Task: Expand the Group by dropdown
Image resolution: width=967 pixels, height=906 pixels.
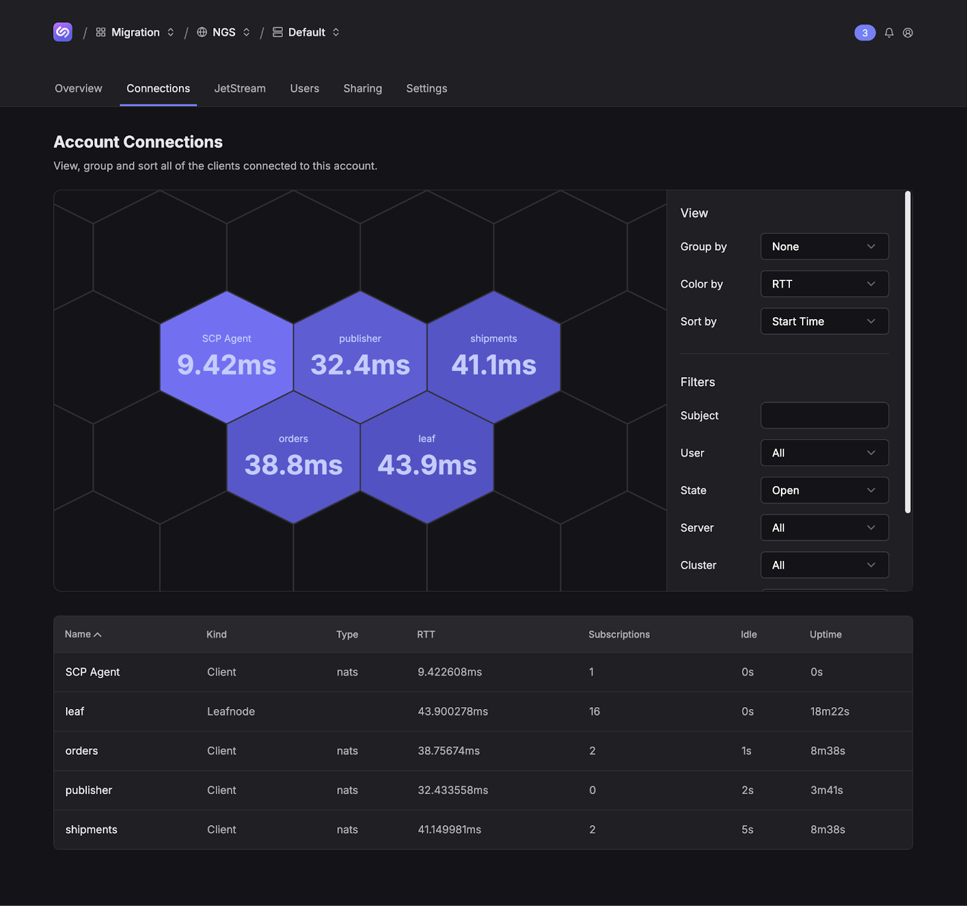Action: (x=824, y=247)
